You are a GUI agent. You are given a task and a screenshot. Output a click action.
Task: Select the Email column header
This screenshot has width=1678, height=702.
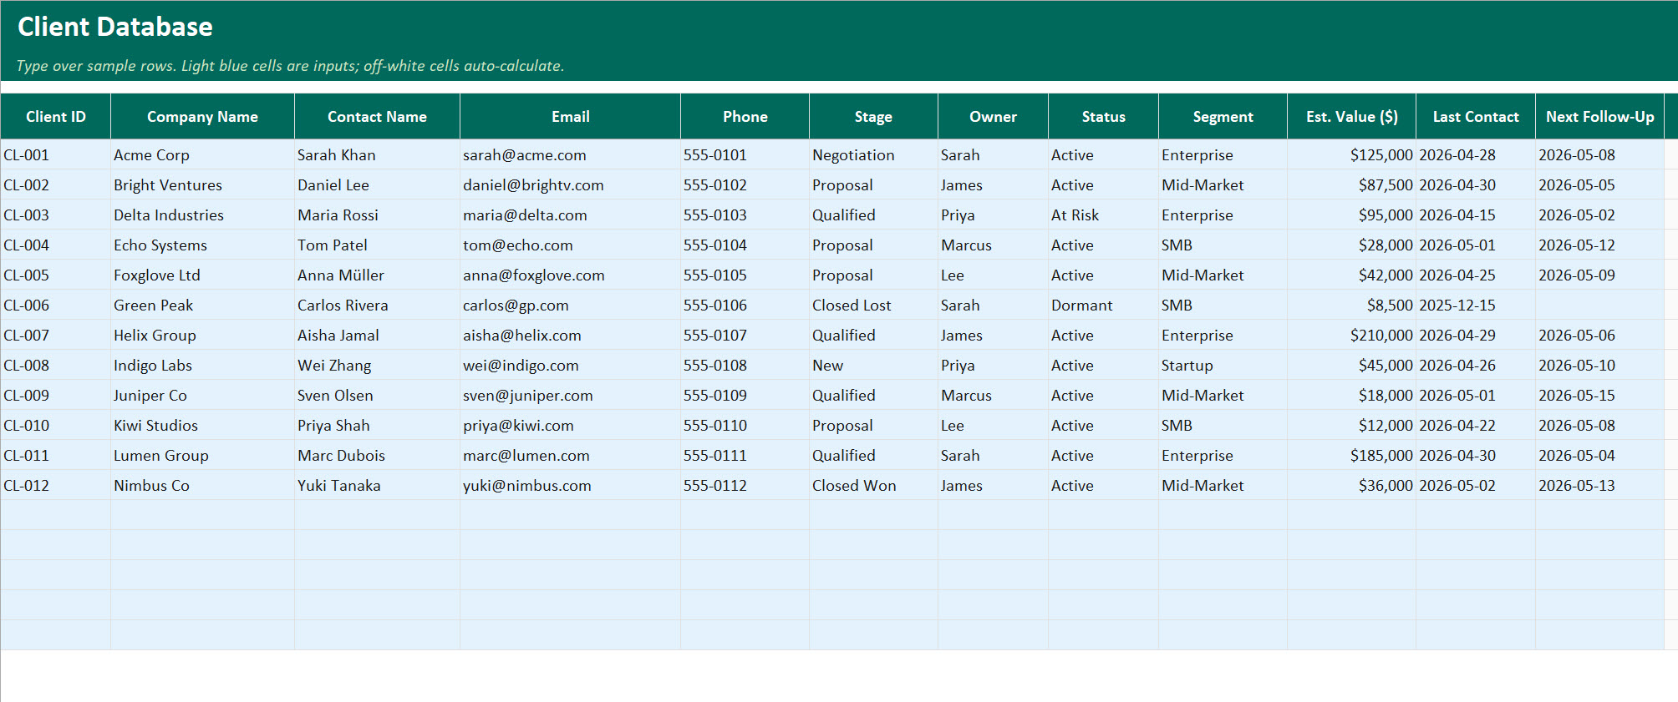(x=570, y=117)
